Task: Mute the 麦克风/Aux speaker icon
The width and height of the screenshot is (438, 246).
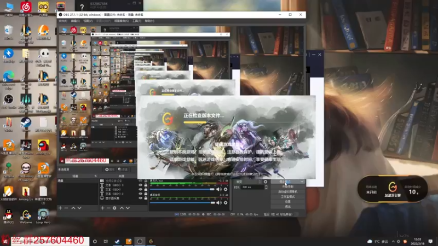Action: [x=218, y=189]
